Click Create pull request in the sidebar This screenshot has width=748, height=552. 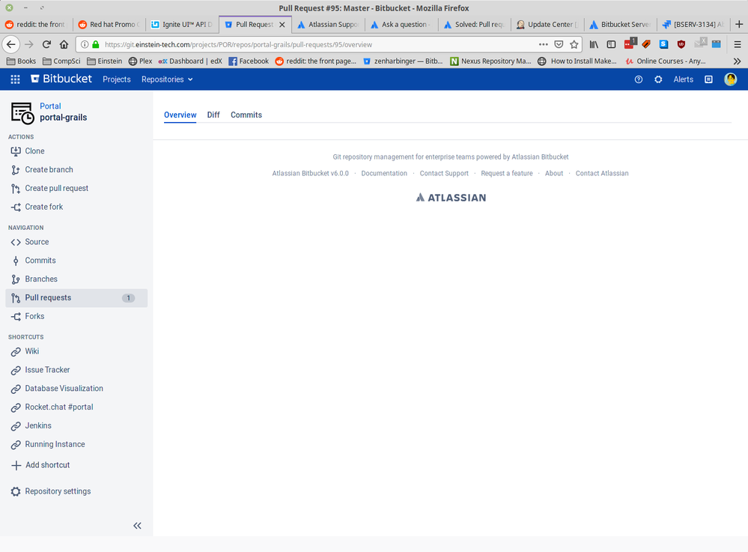coord(76,188)
